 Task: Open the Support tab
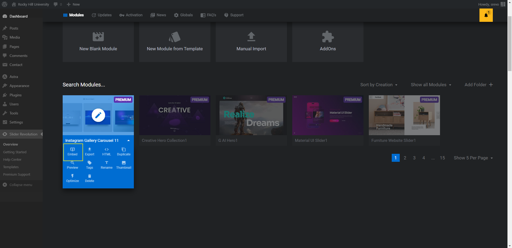tap(234, 15)
